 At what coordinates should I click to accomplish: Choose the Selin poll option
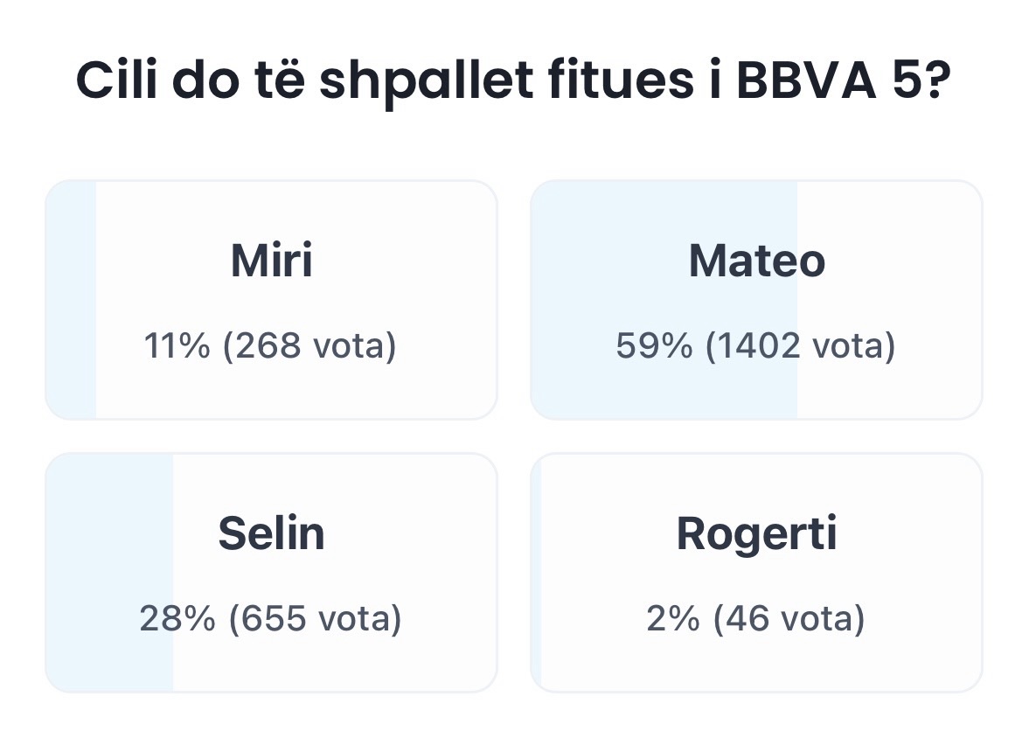point(271,533)
